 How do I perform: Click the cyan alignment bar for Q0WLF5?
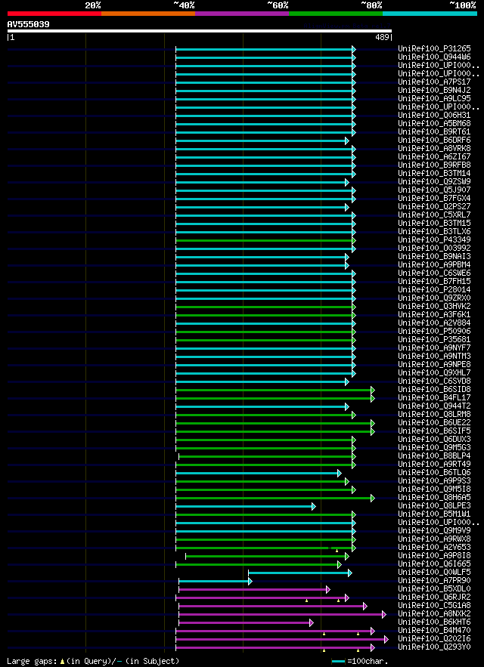(x=300, y=573)
